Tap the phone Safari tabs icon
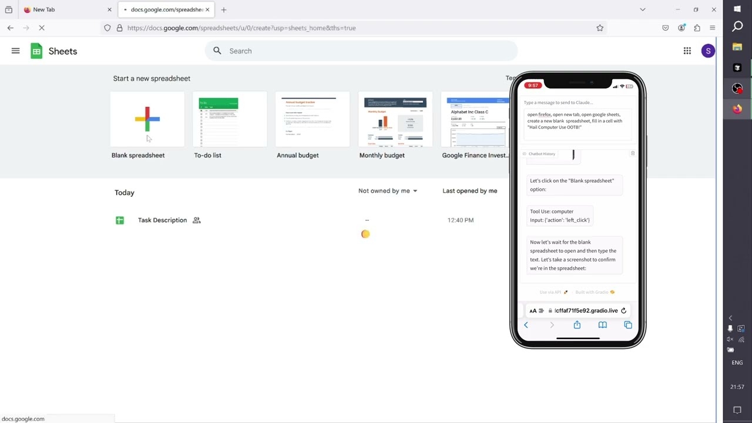Image resolution: width=752 pixels, height=423 pixels. click(628, 325)
